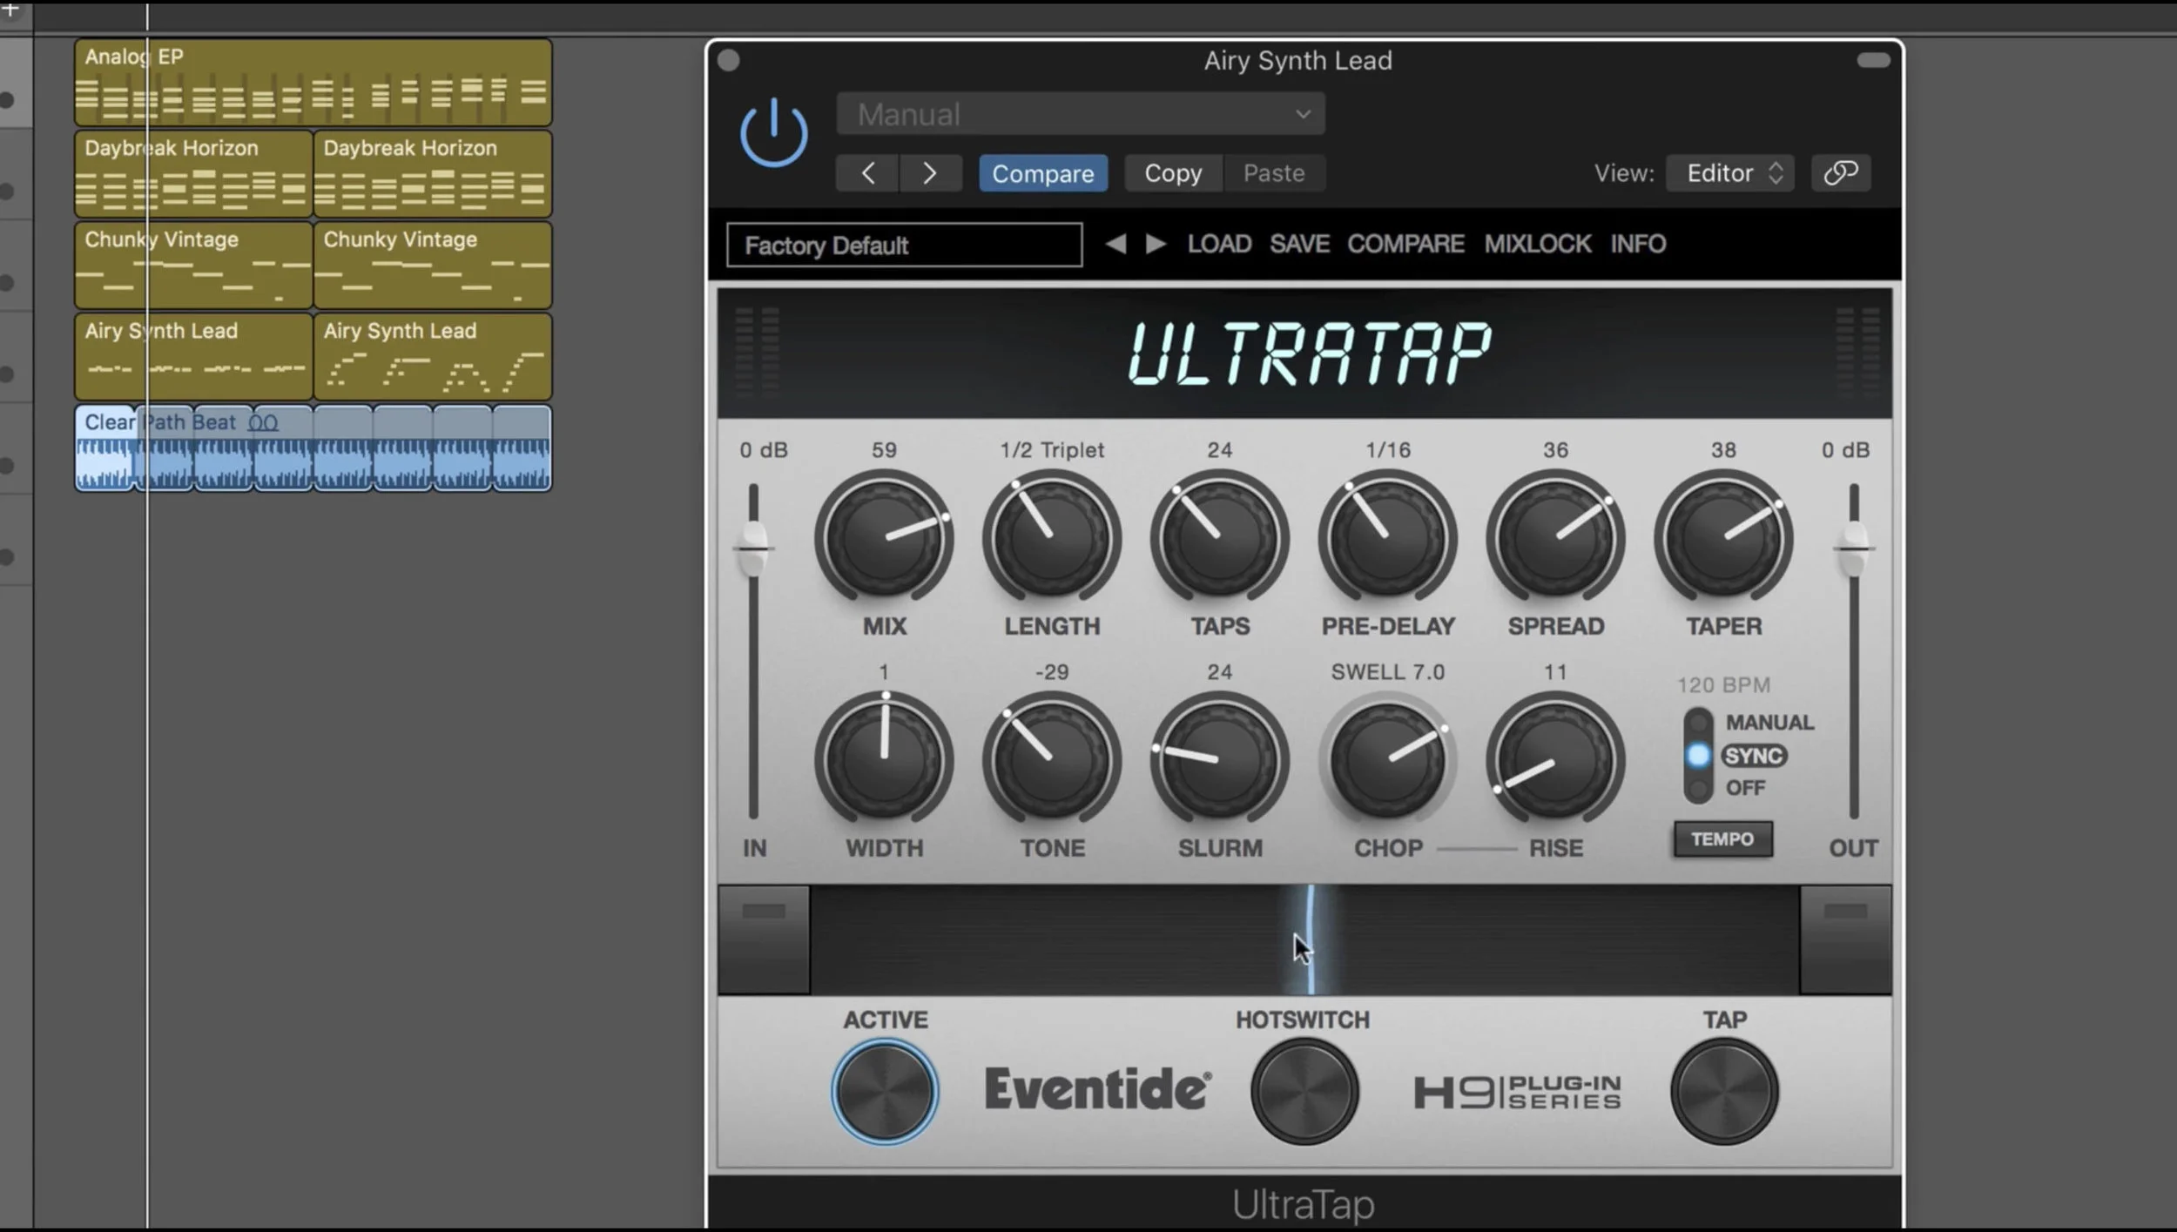Select the SYNC tempo mode
This screenshot has width=2177, height=1232.
1754,756
